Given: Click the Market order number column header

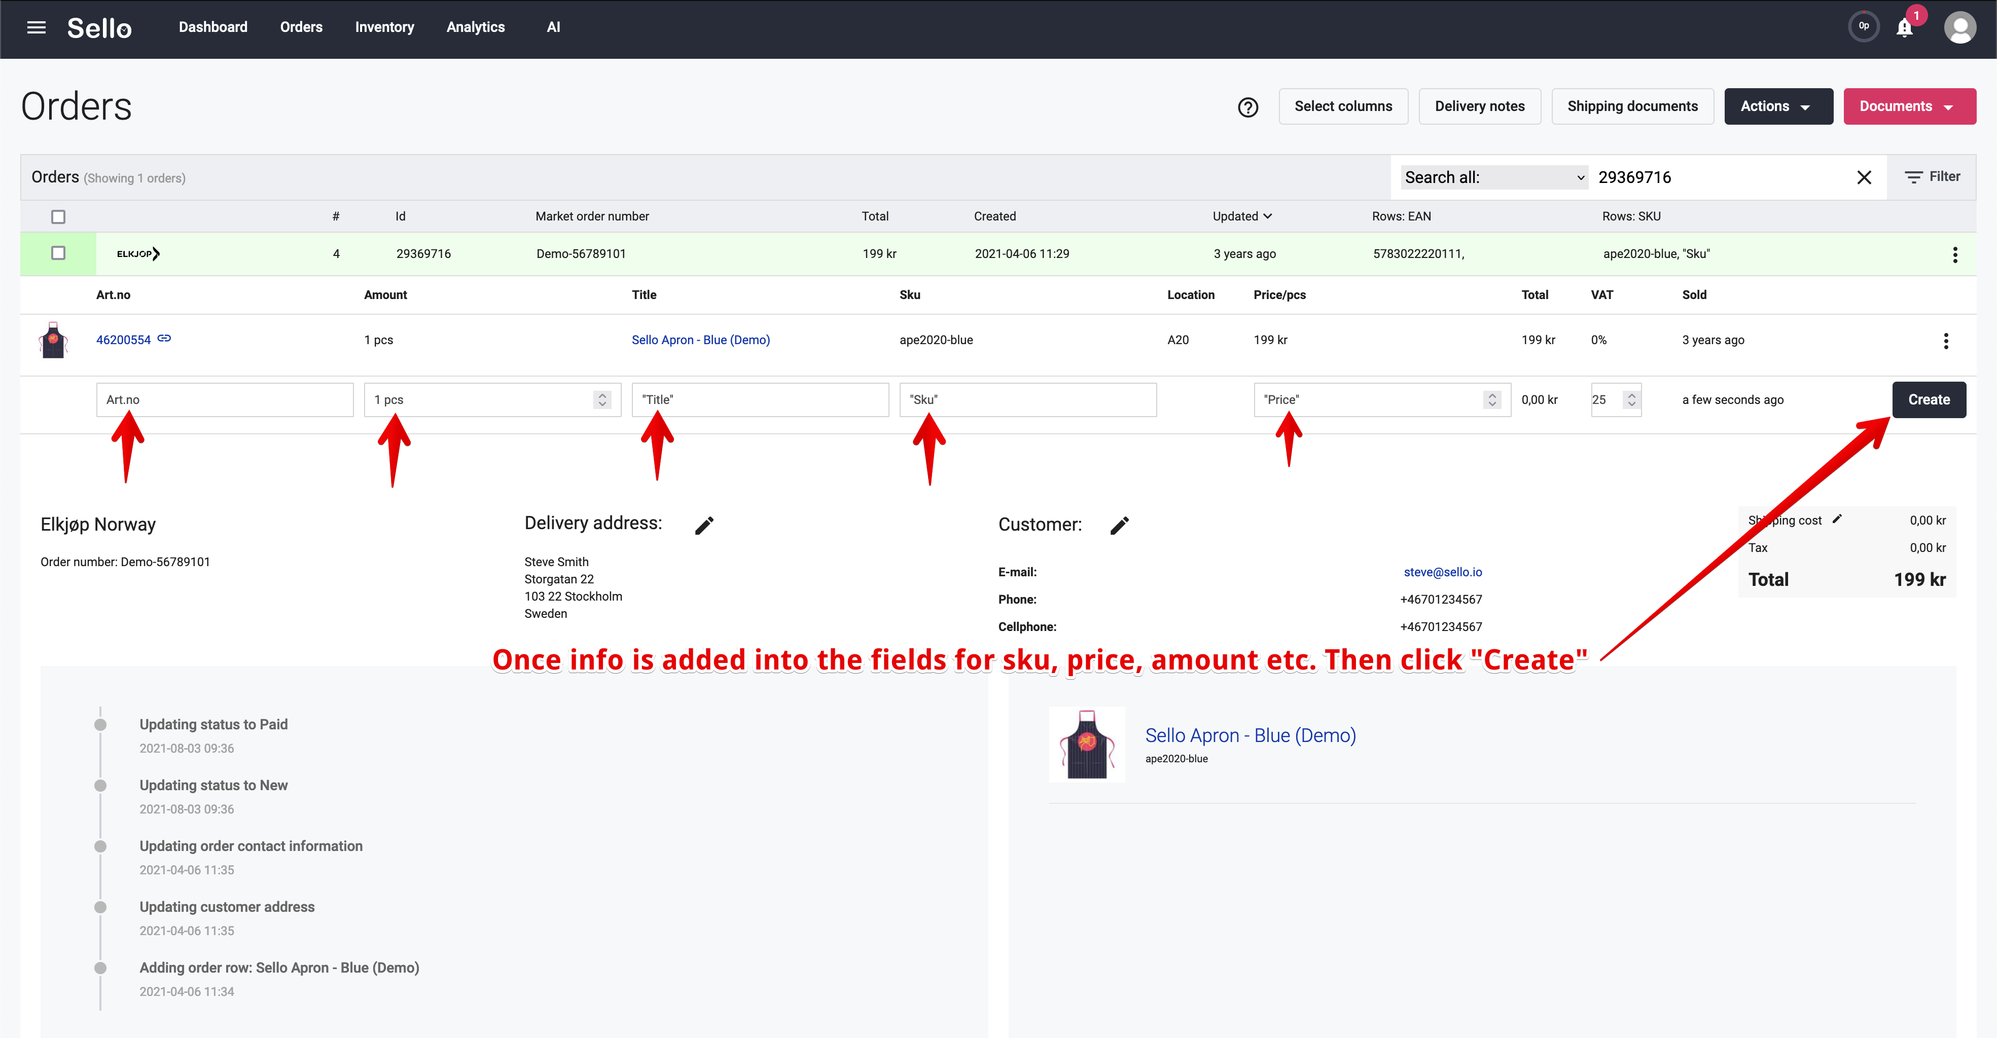Looking at the screenshot, I should click(x=592, y=216).
